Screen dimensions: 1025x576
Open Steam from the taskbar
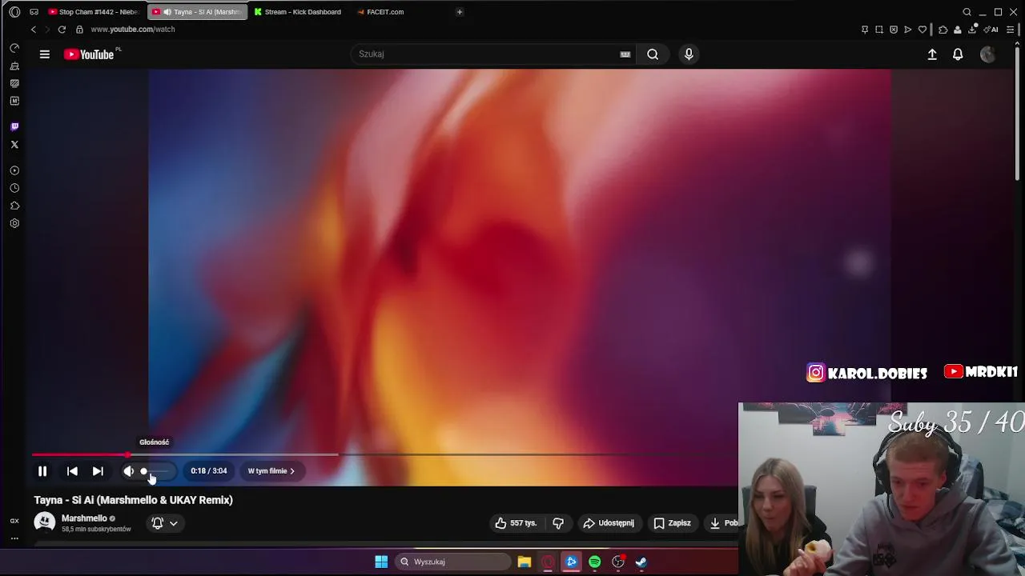(641, 562)
